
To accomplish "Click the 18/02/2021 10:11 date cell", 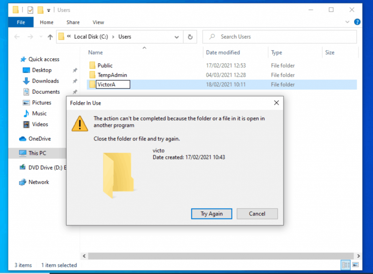I will [x=226, y=85].
